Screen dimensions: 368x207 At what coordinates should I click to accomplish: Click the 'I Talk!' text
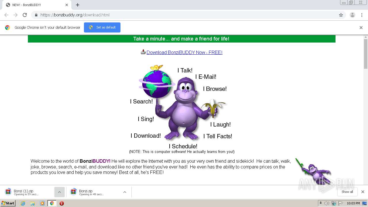pyautogui.click(x=185, y=70)
